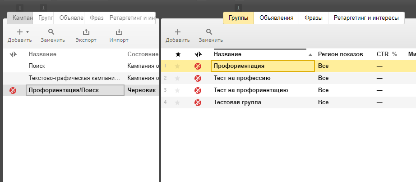
Task: Sort campaigns by Название column
Action: (x=42, y=54)
